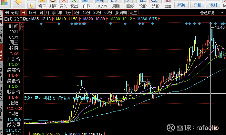226x135 pixels.
Task: Click the first blue diamond event marker
Action: (41, 24)
